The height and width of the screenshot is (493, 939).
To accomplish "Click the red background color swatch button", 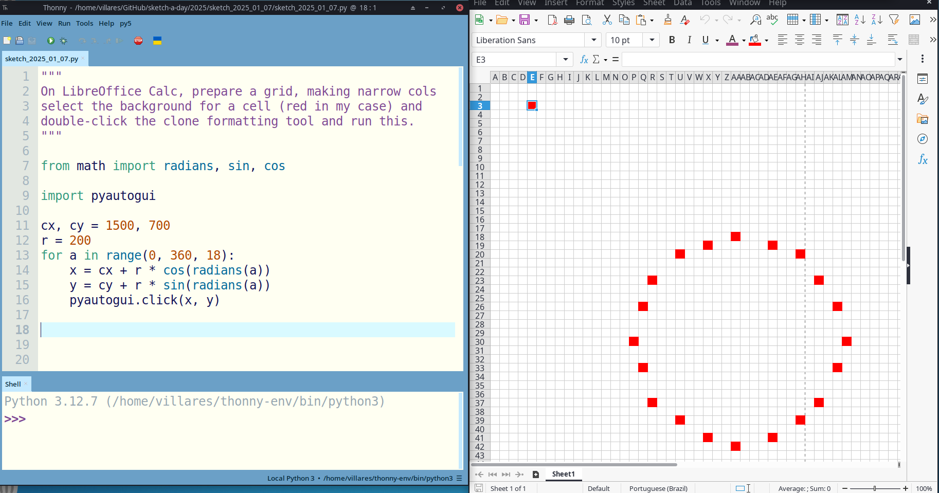I will pos(754,40).
